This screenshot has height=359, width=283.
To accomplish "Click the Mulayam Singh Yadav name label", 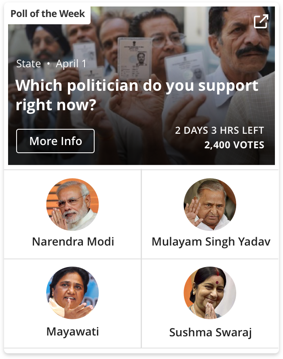I will pos(211,242).
